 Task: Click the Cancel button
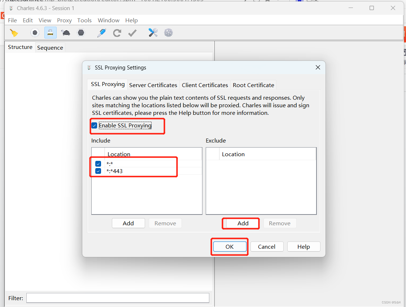click(267, 247)
